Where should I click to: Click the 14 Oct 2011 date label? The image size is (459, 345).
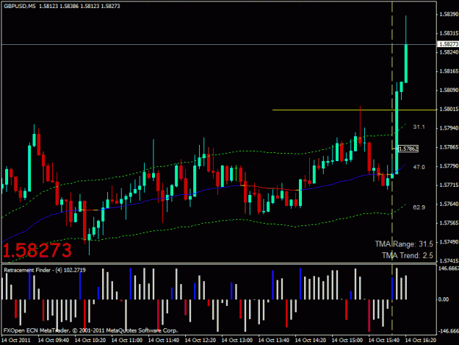(x=16, y=341)
